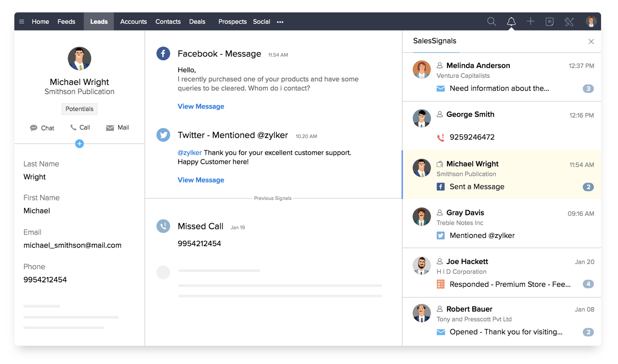The height and width of the screenshot is (364, 618).
Task: Open the setup tools icon
Action: [x=569, y=22]
